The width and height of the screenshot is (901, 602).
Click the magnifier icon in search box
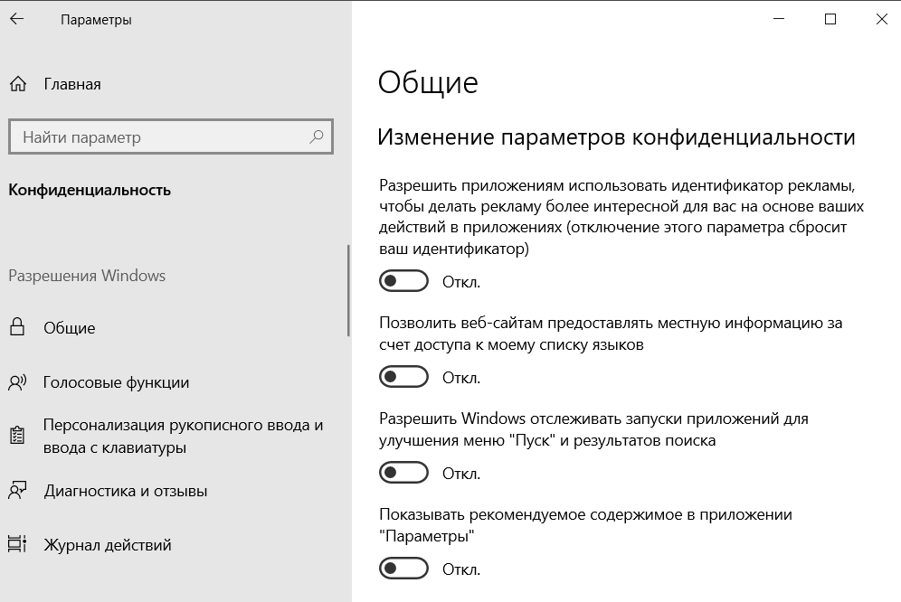click(x=317, y=136)
